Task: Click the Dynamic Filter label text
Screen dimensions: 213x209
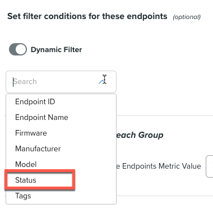Action: click(x=56, y=50)
